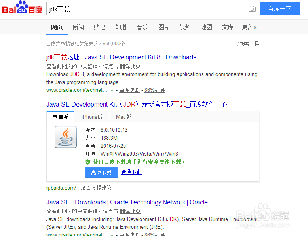This screenshot has width=308, height=236.
Task: Open the 百度软件中心 JDK 最新官方版下载 result title
Action: tap(137, 105)
